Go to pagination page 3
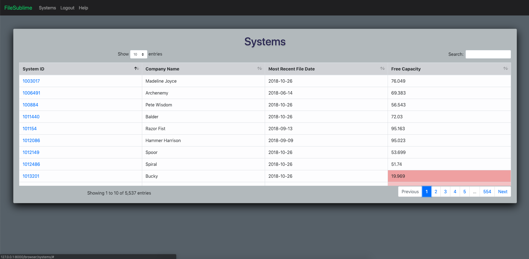 (445, 192)
